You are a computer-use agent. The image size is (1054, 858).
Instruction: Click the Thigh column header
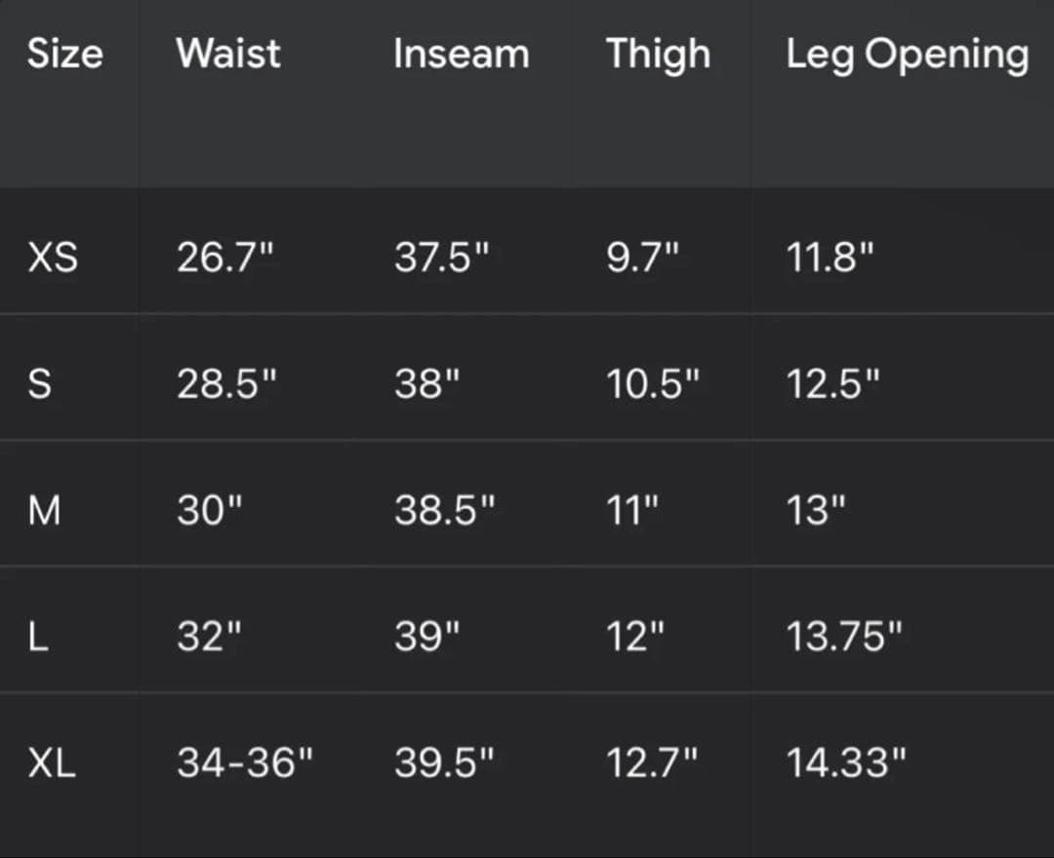(658, 55)
